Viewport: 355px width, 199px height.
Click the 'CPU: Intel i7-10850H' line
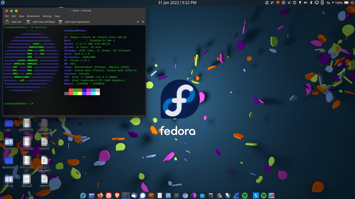(91, 77)
